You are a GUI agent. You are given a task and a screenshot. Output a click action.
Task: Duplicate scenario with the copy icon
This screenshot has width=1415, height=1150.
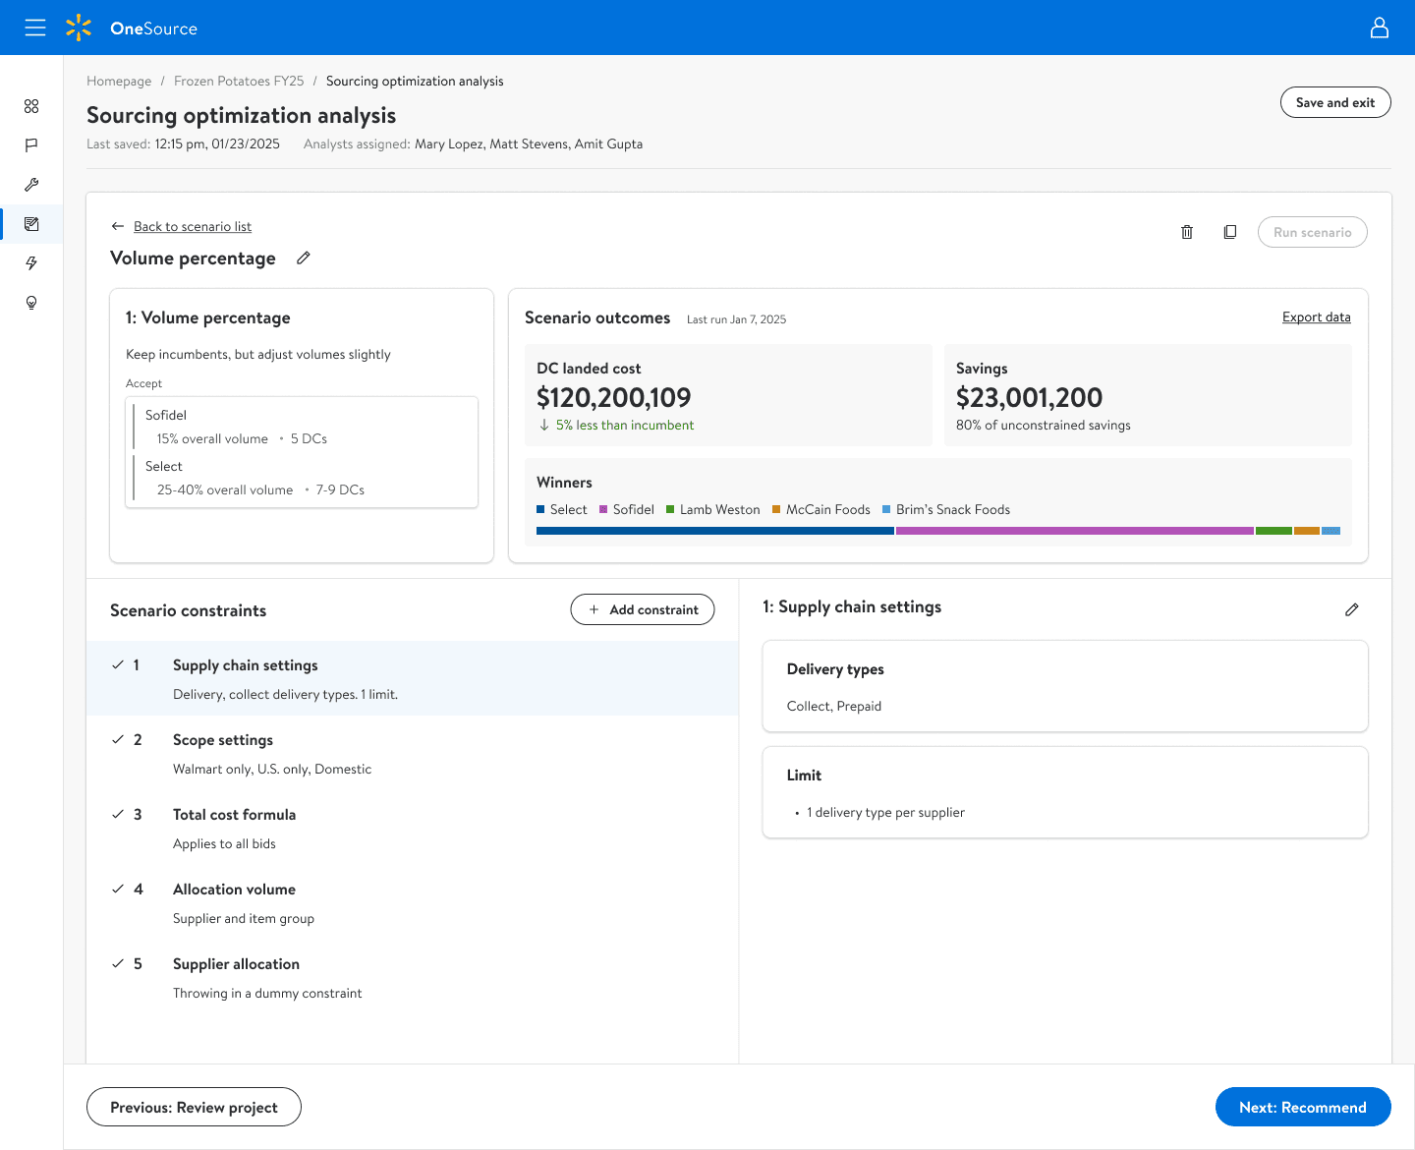[1229, 232]
